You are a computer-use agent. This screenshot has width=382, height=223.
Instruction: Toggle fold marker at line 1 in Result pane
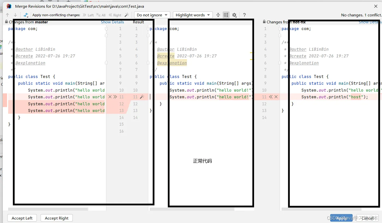(x=148, y=29)
